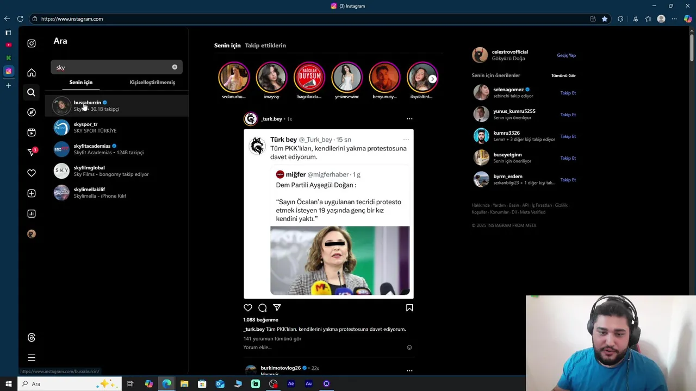
Task: Open emoji picker in comment box
Action: 409,348
